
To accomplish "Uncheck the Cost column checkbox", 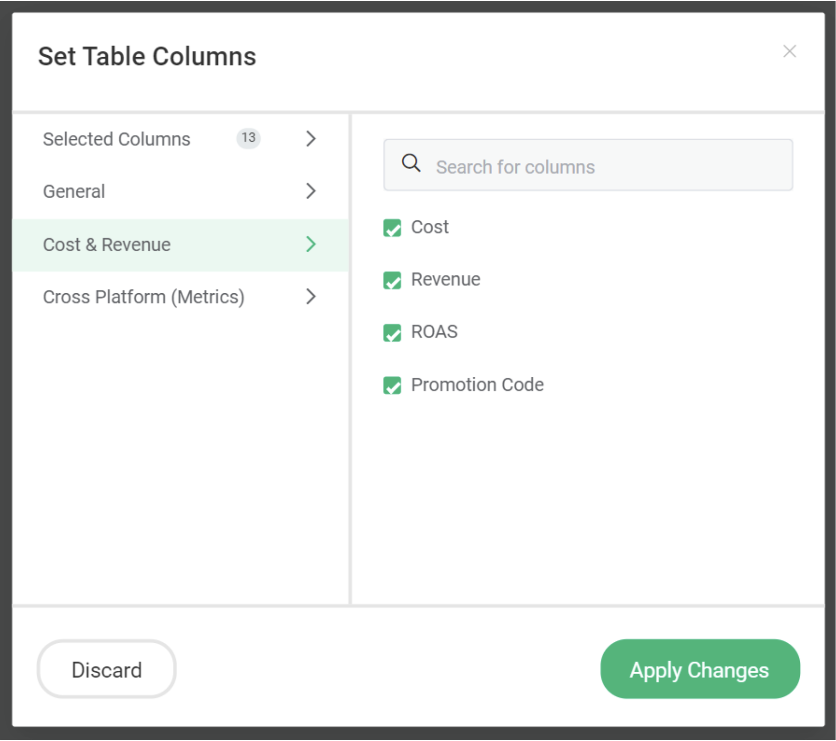I will tap(392, 228).
